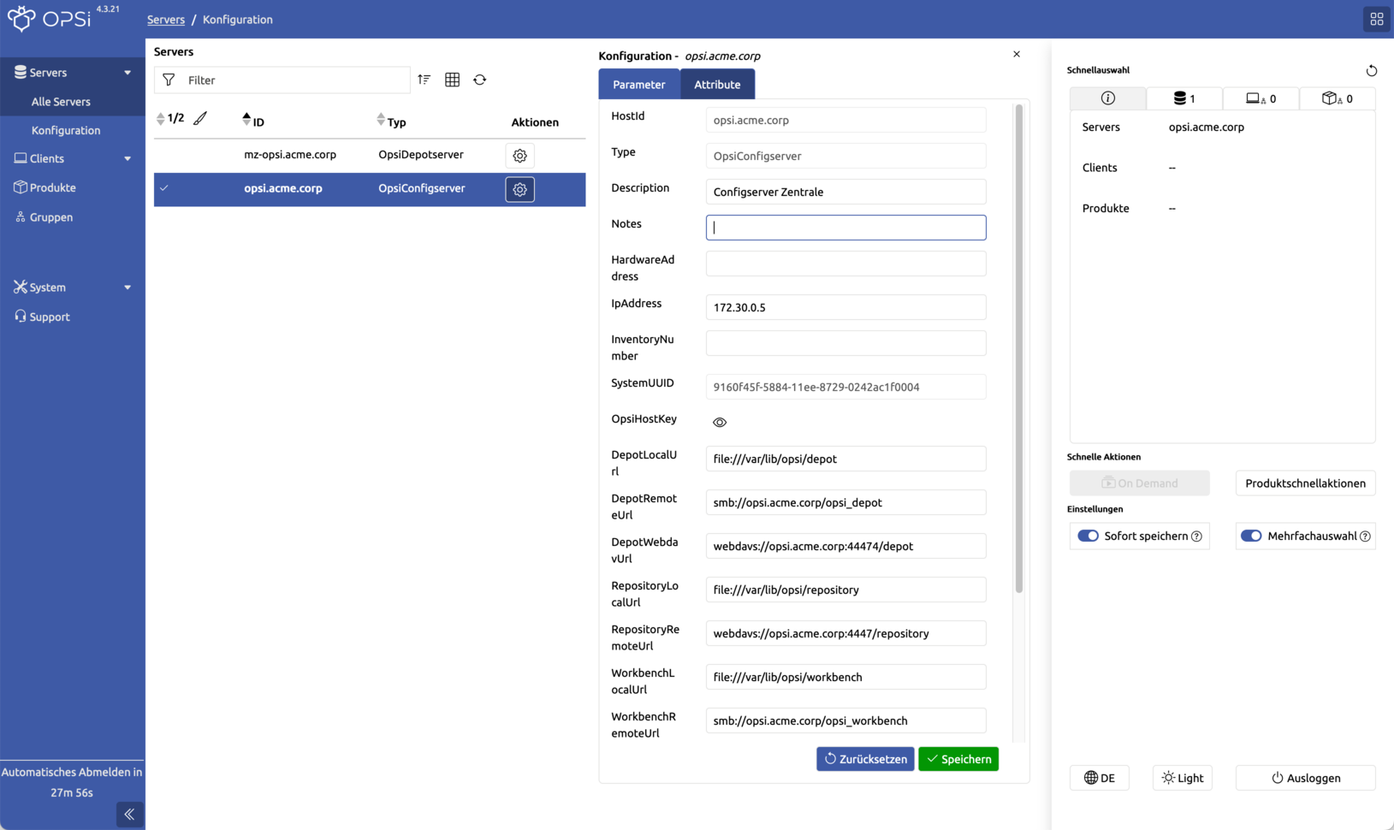Refresh the servers table
This screenshot has height=830, width=1394.
pos(479,80)
